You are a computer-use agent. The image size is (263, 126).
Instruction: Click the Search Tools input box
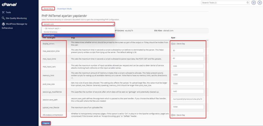click(223, 3)
